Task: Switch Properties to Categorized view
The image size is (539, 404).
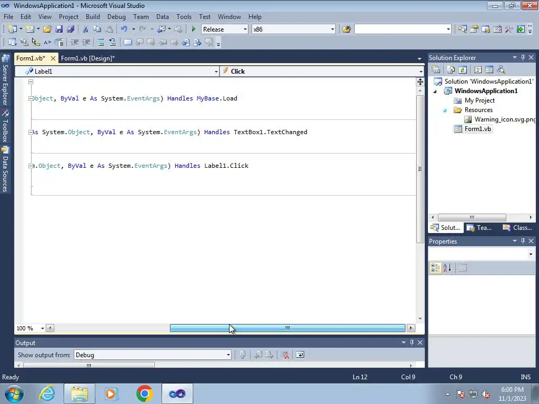Action: [x=435, y=268]
